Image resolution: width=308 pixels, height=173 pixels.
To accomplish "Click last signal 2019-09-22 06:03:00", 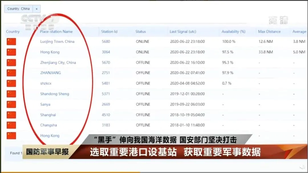I will [x=187, y=104].
